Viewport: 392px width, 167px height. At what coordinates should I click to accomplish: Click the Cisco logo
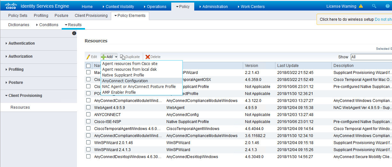[11, 6]
